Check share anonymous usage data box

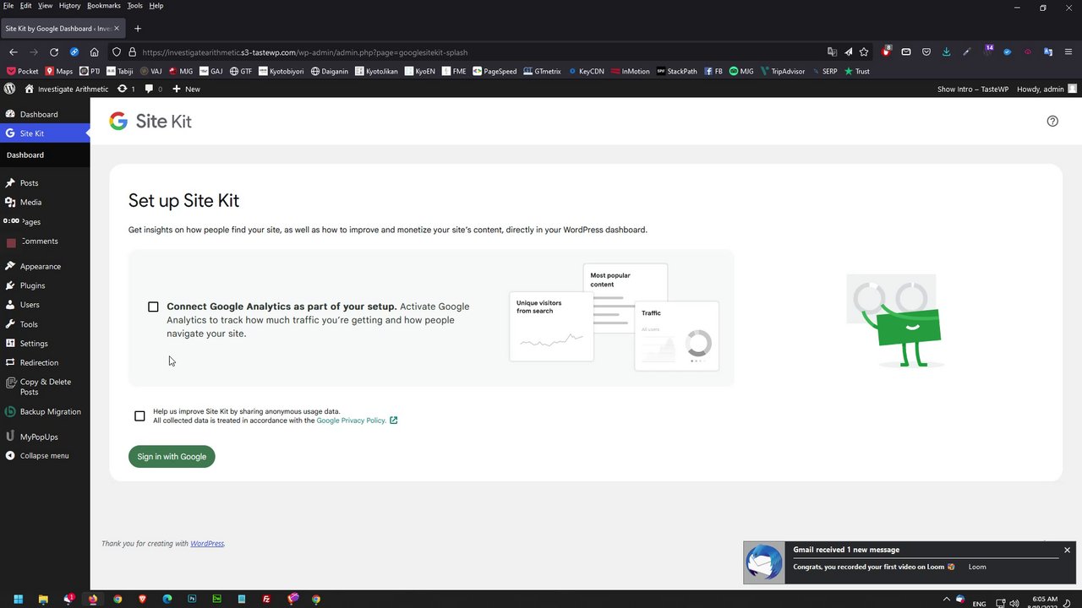139,415
